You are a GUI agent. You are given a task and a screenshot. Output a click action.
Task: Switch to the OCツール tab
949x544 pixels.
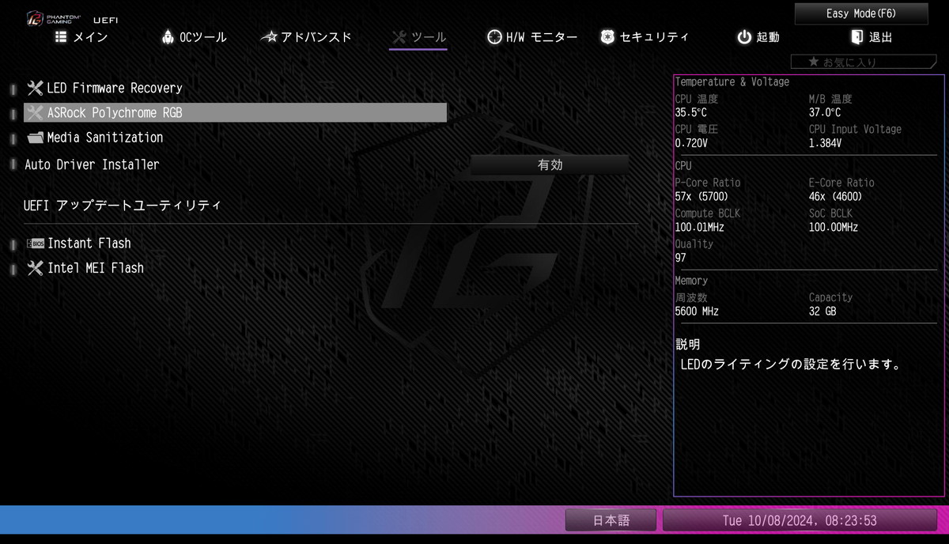pyautogui.click(x=194, y=37)
